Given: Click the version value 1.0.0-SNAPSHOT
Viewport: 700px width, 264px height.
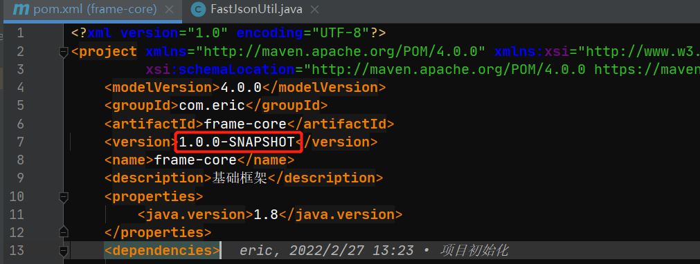Looking at the screenshot, I should 237,142.
